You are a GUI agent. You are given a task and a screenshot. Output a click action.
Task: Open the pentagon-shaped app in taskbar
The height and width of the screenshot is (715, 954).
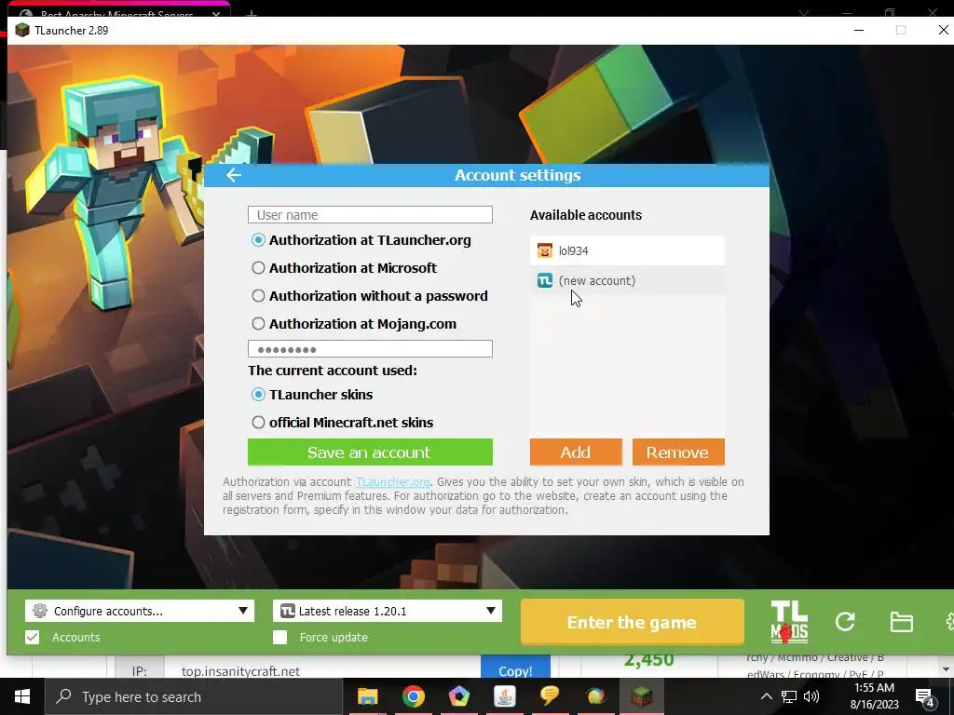point(458,696)
